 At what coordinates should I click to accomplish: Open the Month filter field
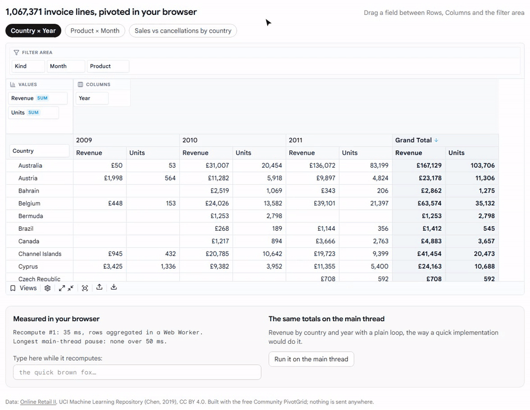pos(66,66)
